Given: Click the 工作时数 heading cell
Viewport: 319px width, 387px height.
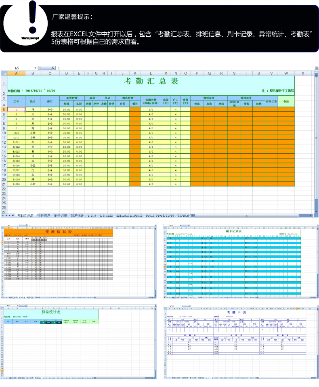Looking at the screenshot, I should [x=72, y=98].
